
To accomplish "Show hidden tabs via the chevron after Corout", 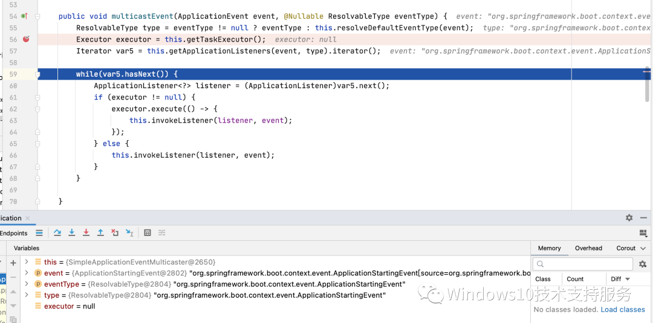I will point(643,248).
